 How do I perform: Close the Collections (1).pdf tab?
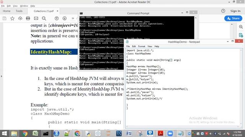tap(57, 11)
